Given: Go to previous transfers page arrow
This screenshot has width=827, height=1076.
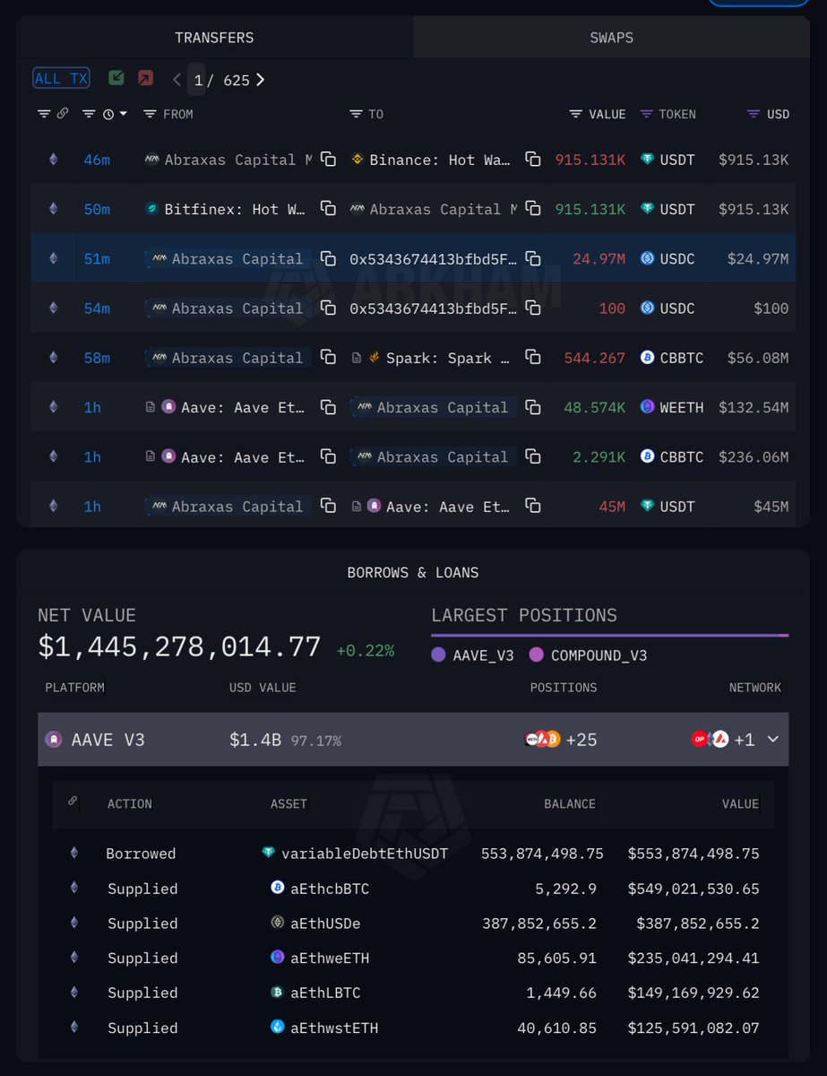Looking at the screenshot, I should 177,80.
